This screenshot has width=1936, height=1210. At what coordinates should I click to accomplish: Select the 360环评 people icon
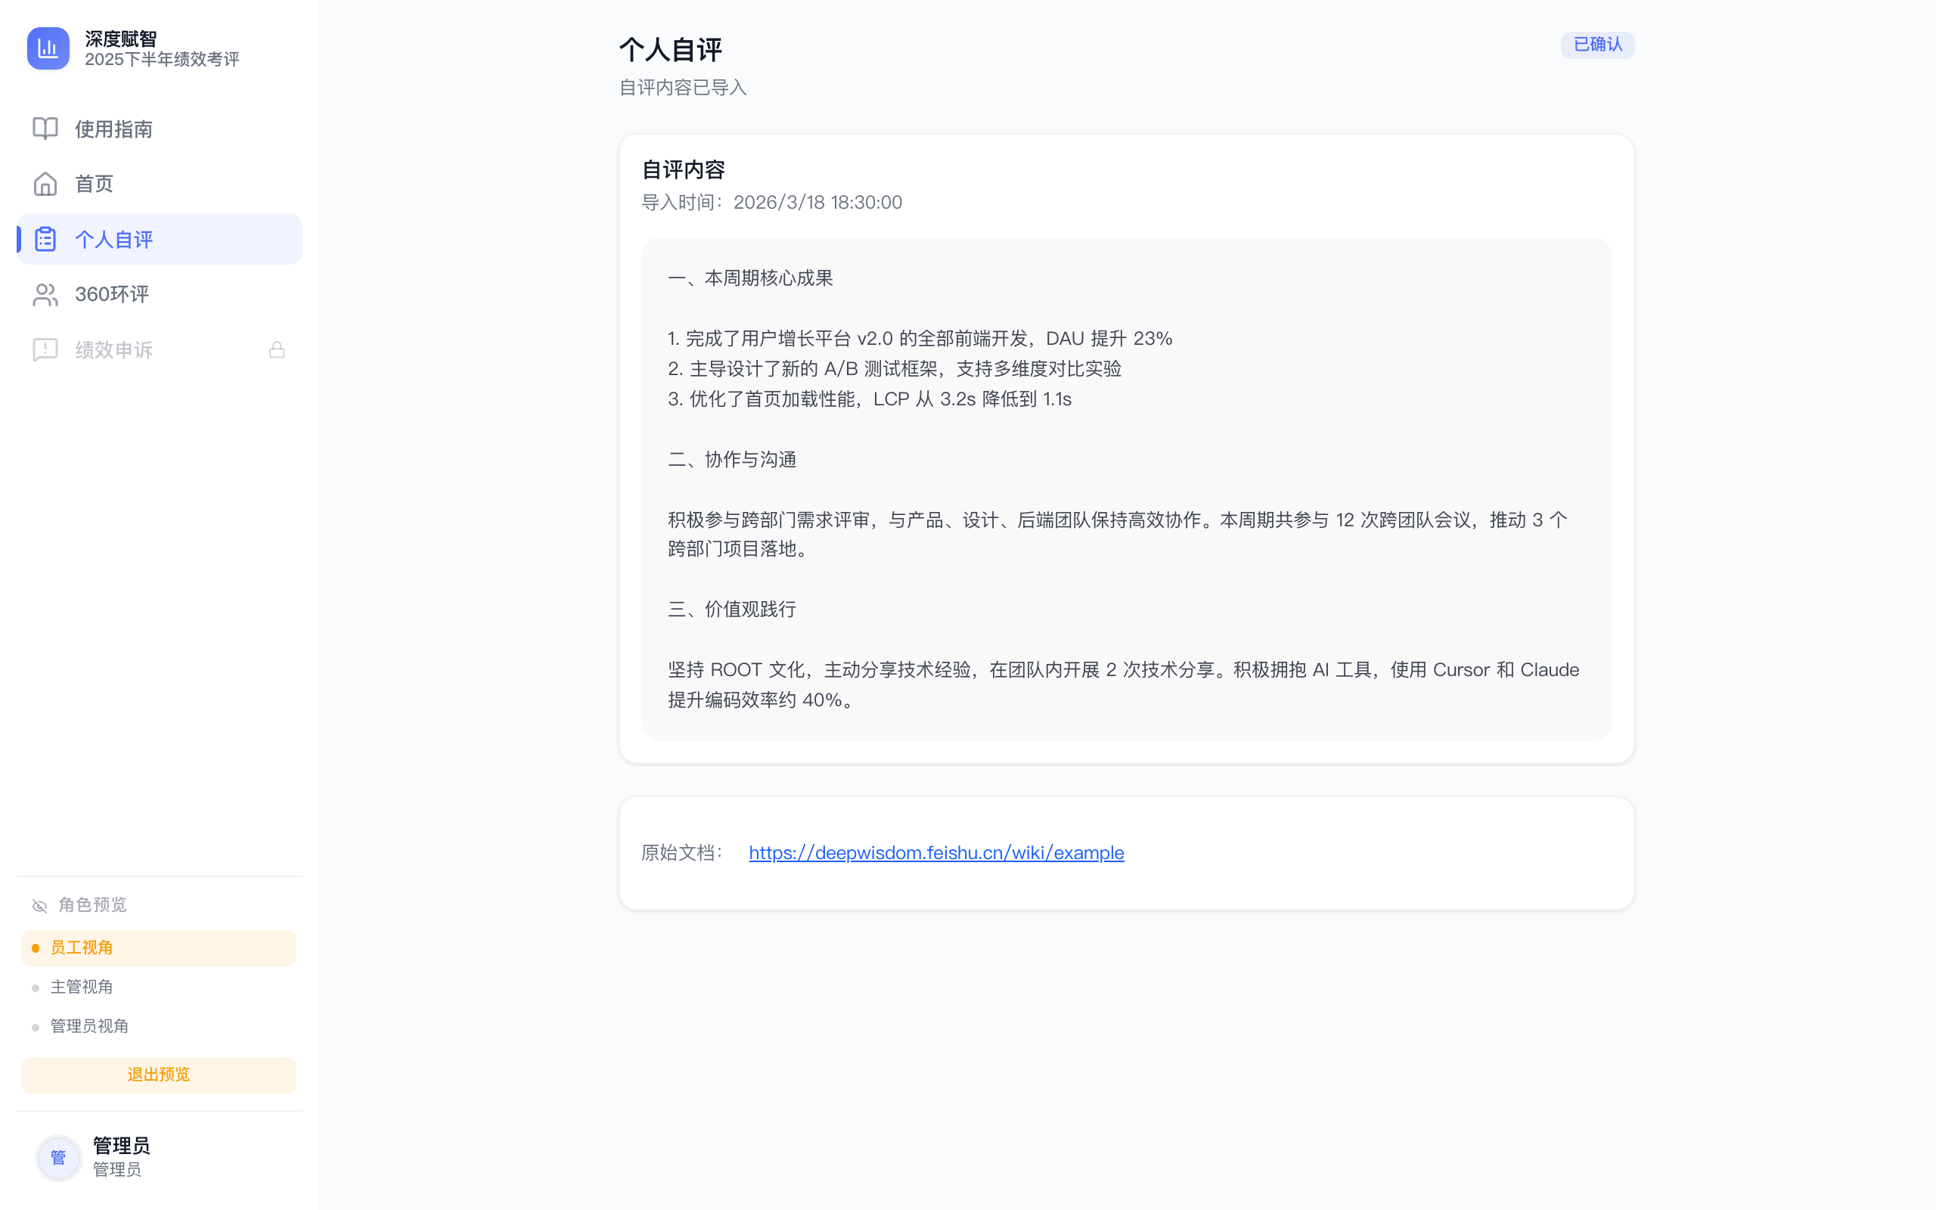[x=45, y=293]
